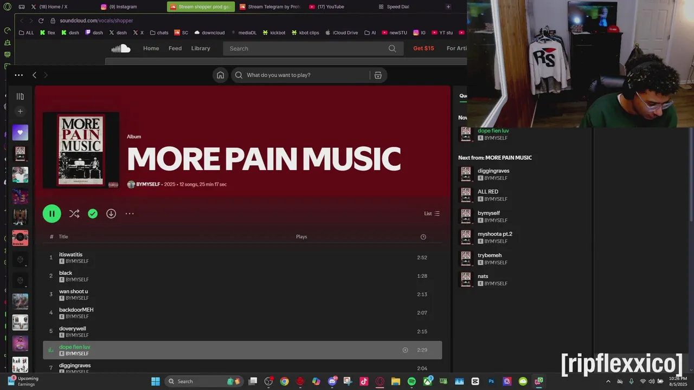Collapse Your Library sidebar icon

(x=20, y=96)
